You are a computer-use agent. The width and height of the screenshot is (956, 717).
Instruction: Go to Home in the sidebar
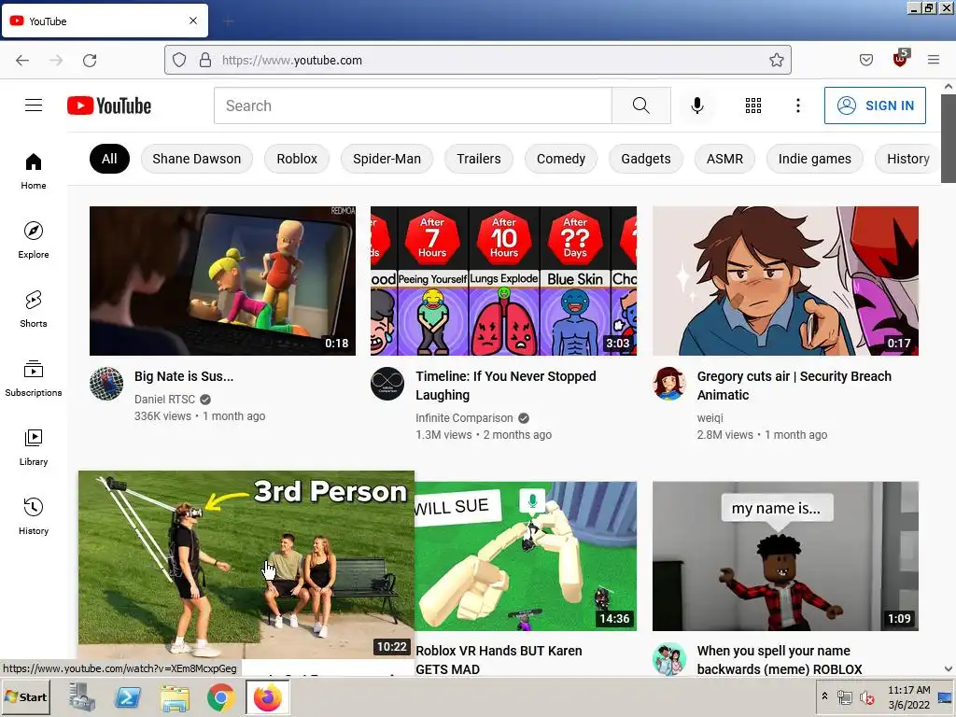(x=34, y=172)
